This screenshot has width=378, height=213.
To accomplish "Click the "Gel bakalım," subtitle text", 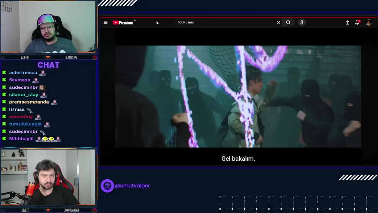I will pos(238,159).
